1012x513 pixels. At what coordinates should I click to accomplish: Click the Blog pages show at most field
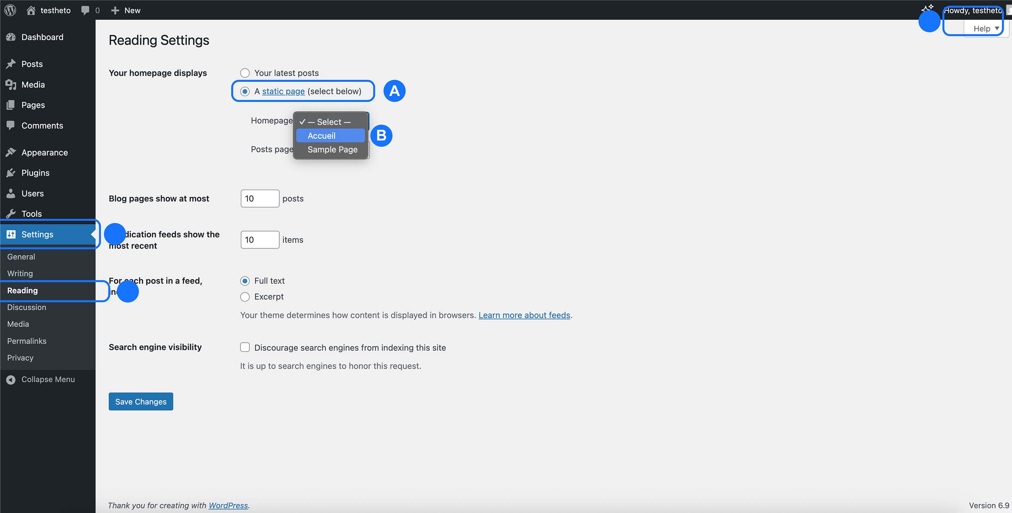[x=260, y=199]
